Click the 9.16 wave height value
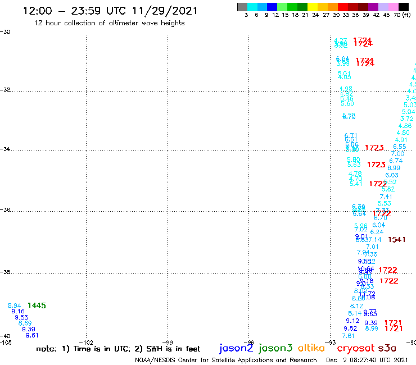The width and height of the screenshot is (416, 365). 18,312
